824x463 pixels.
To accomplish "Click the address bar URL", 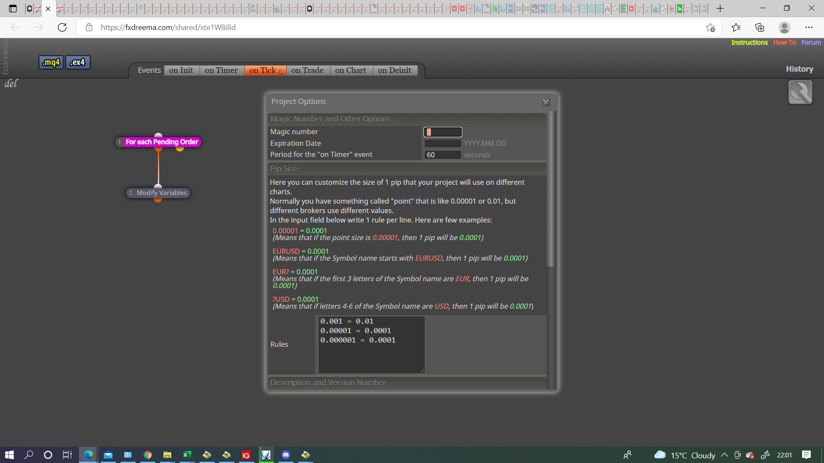I will coord(168,27).
